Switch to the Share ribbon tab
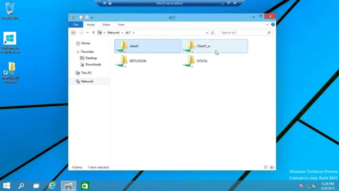Viewport: 339px width, 191px height. 106,25
